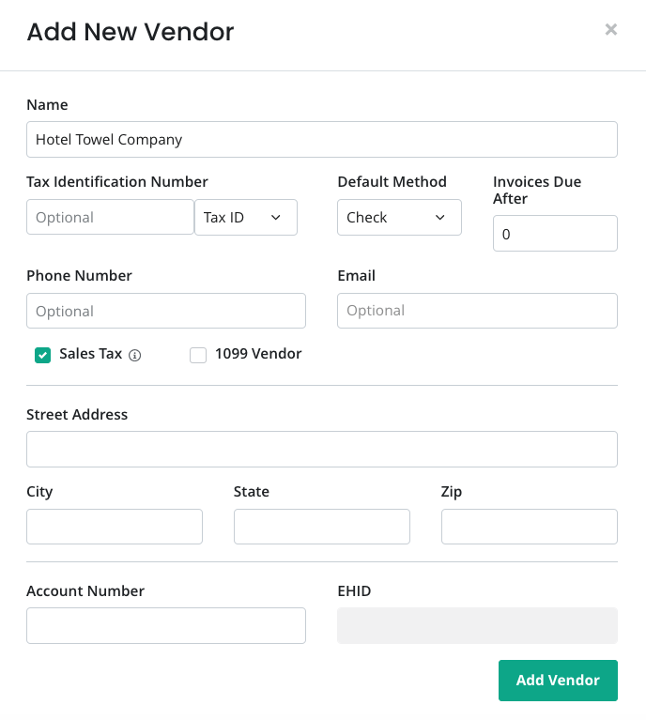
Task: Click the Sales Tax label text
Action: pyautogui.click(x=90, y=354)
